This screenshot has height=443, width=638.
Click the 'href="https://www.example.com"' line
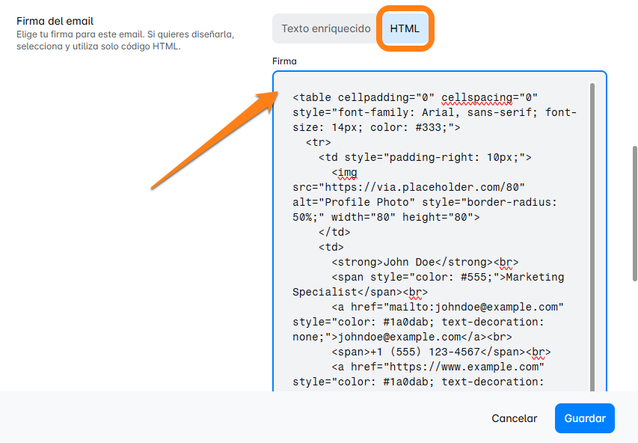point(438,367)
